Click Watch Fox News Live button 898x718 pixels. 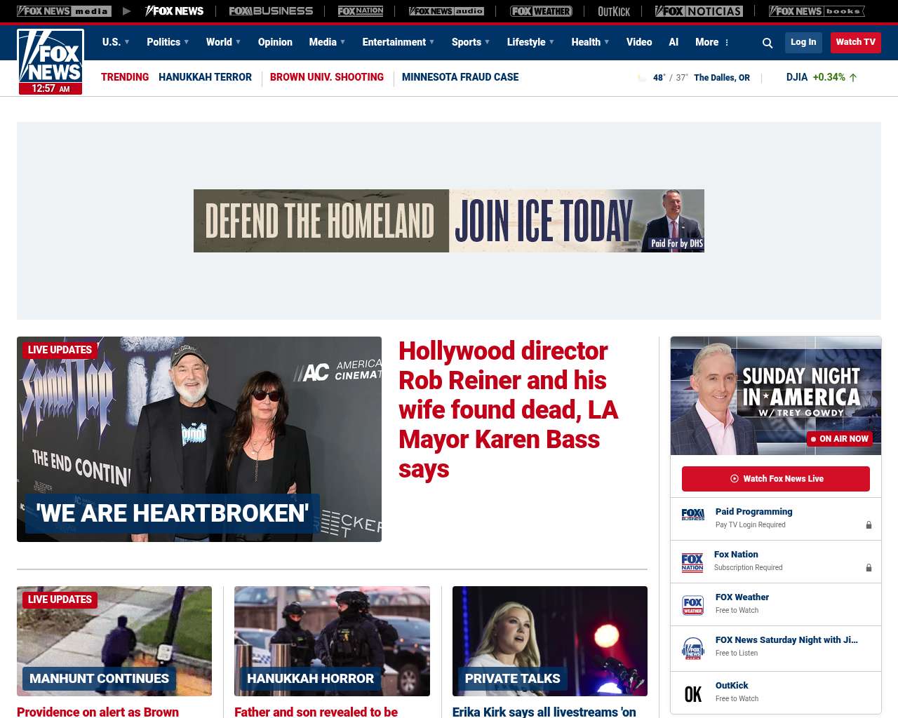776,479
